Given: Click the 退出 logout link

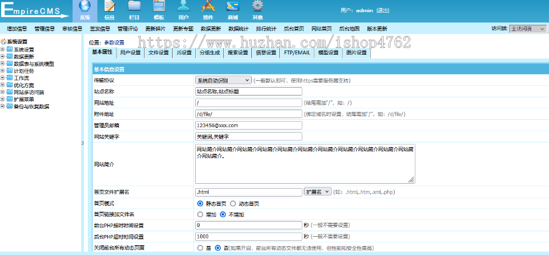Looking at the screenshot, I should 382,10.
